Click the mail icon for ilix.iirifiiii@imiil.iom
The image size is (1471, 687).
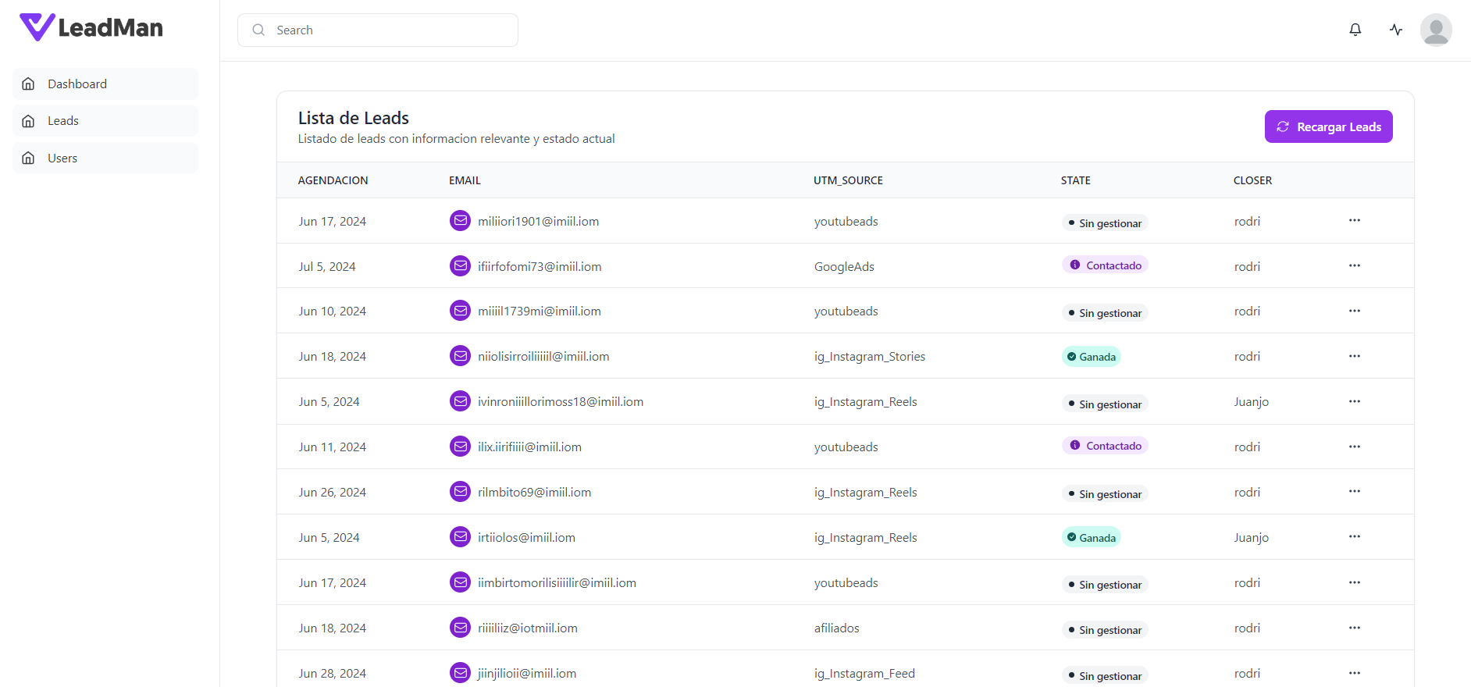(x=461, y=447)
